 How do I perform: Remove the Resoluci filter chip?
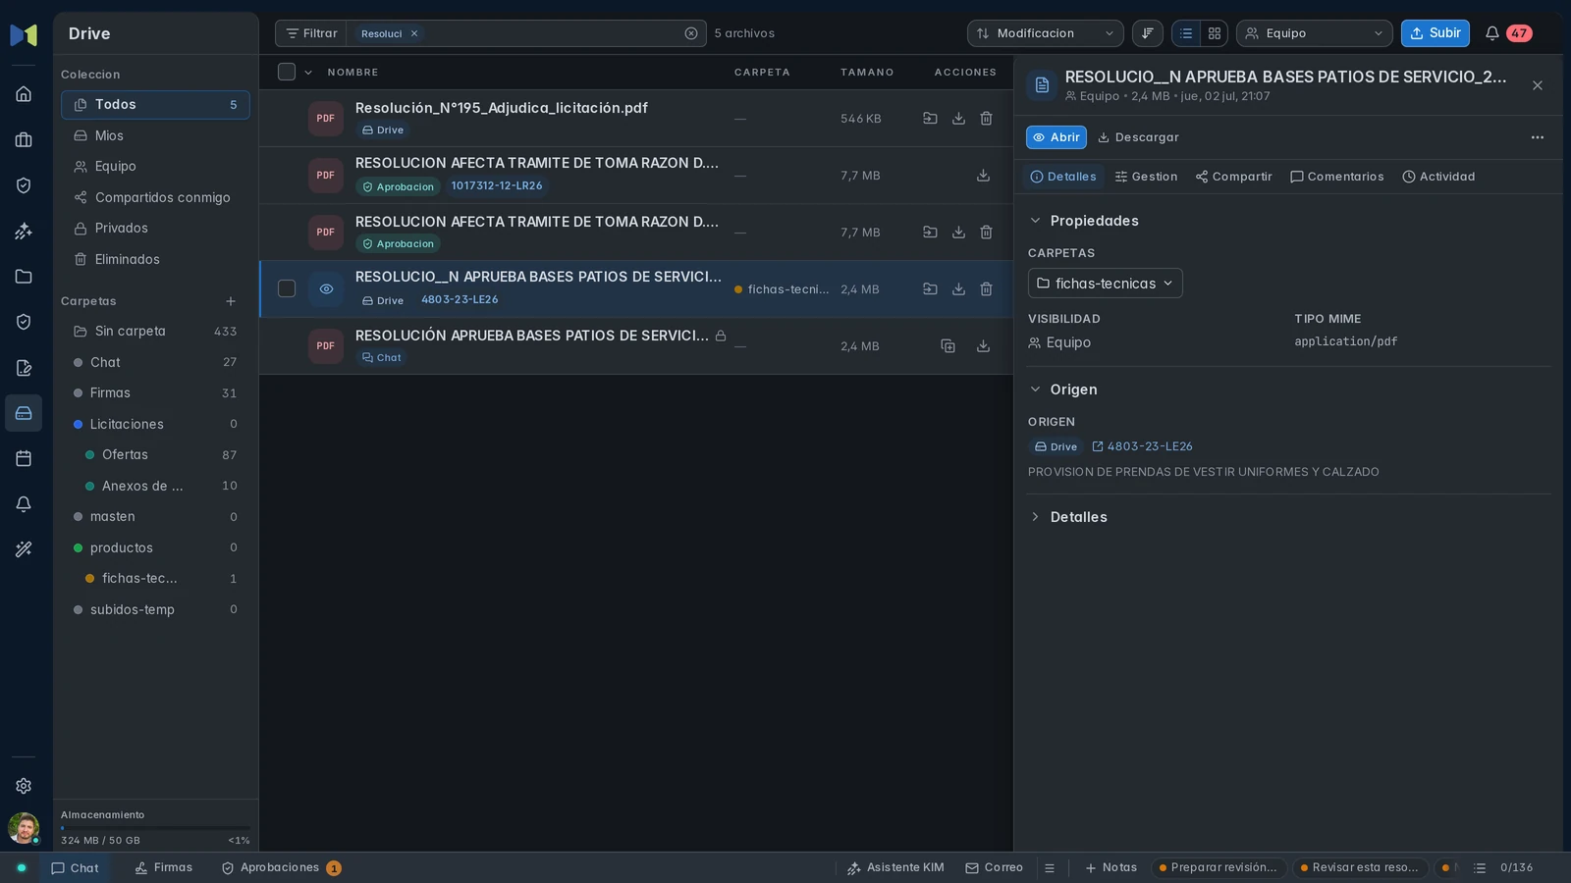[414, 33]
